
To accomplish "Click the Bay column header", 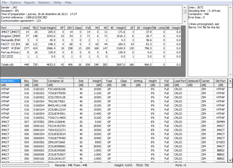I will tap(27, 81).
